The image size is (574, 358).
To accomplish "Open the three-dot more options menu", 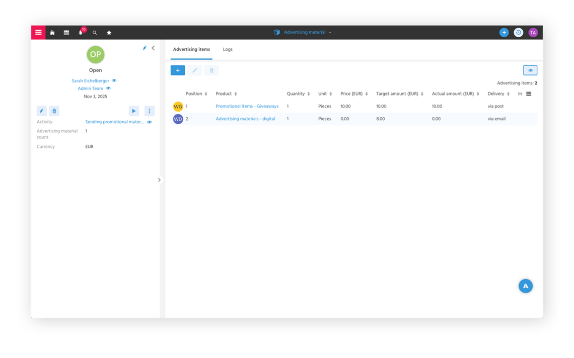I will point(149,111).
